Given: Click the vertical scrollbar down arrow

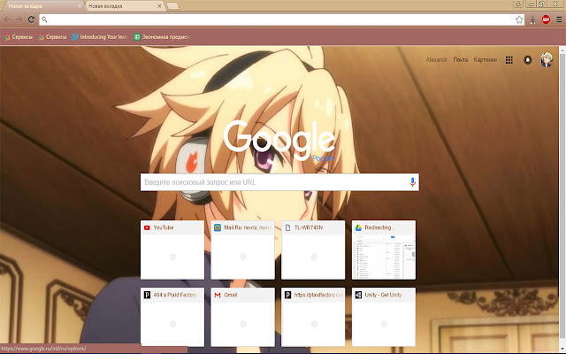Looking at the screenshot, I should [x=562, y=350].
